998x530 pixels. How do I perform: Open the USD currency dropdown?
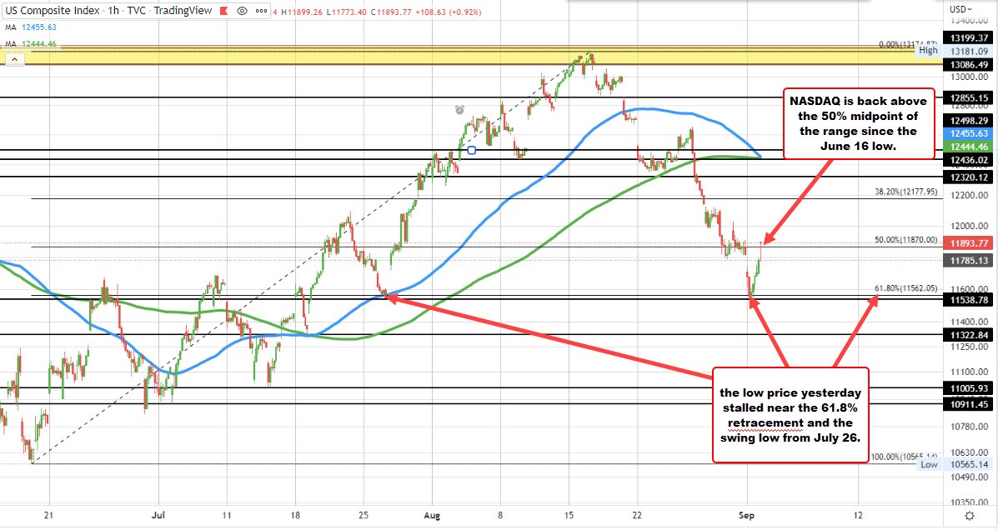960,9
